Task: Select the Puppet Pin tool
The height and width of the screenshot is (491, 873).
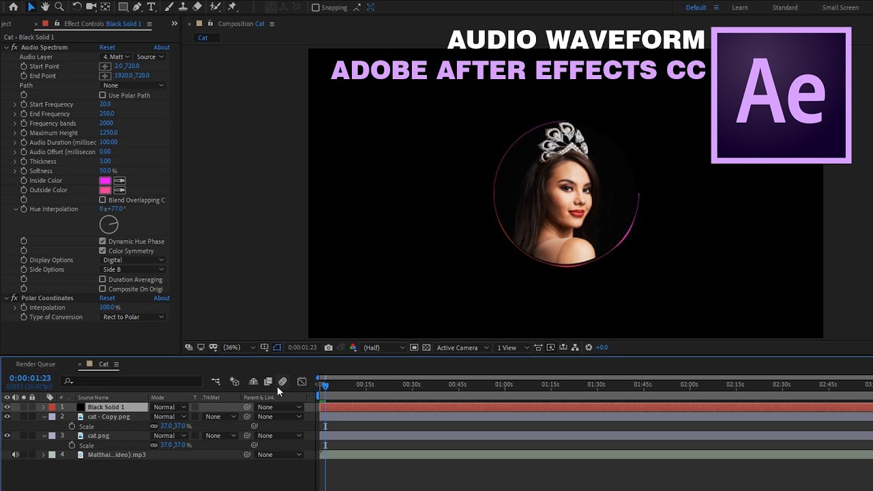Action: (232, 7)
